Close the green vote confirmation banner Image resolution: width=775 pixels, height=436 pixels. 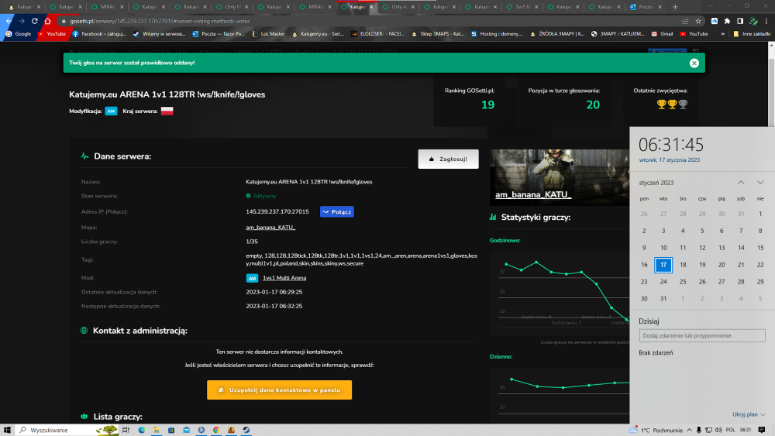pos(694,63)
